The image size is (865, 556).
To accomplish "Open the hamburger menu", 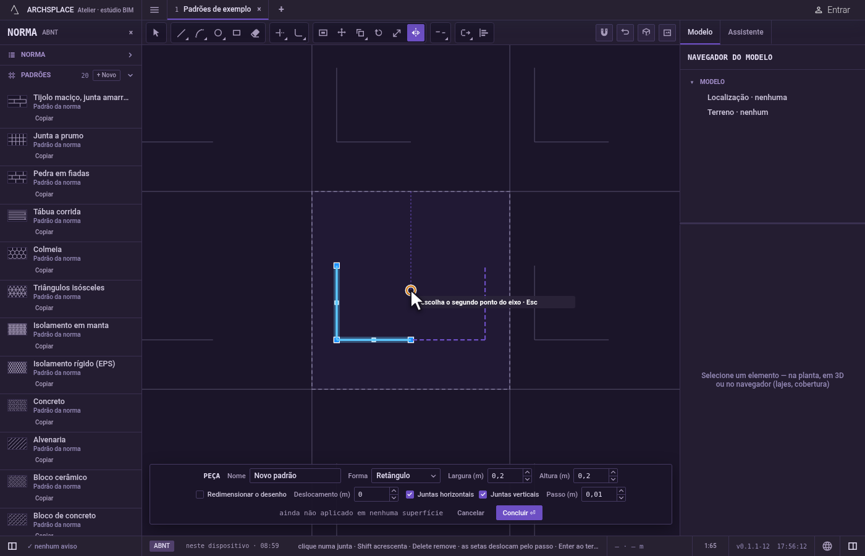I will click(154, 10).
